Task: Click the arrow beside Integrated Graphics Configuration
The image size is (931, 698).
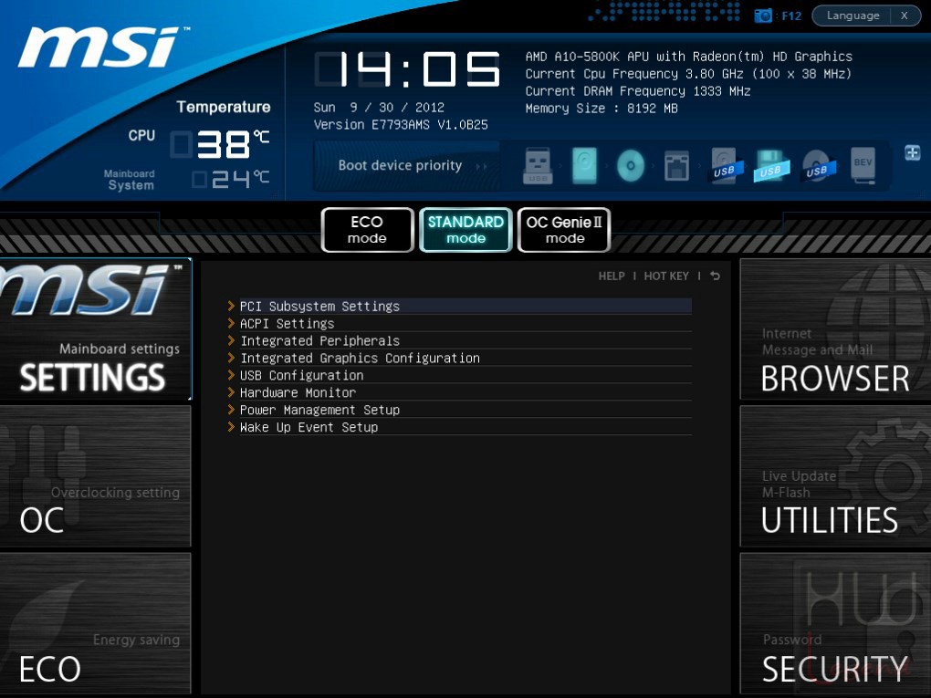Action: click(231, 358)
